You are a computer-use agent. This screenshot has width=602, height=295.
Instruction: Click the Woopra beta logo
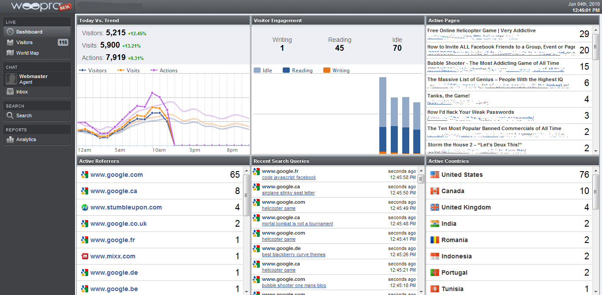pos(41,6)
